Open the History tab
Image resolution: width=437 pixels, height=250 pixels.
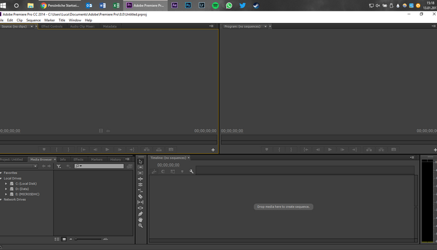coord(116,160)
